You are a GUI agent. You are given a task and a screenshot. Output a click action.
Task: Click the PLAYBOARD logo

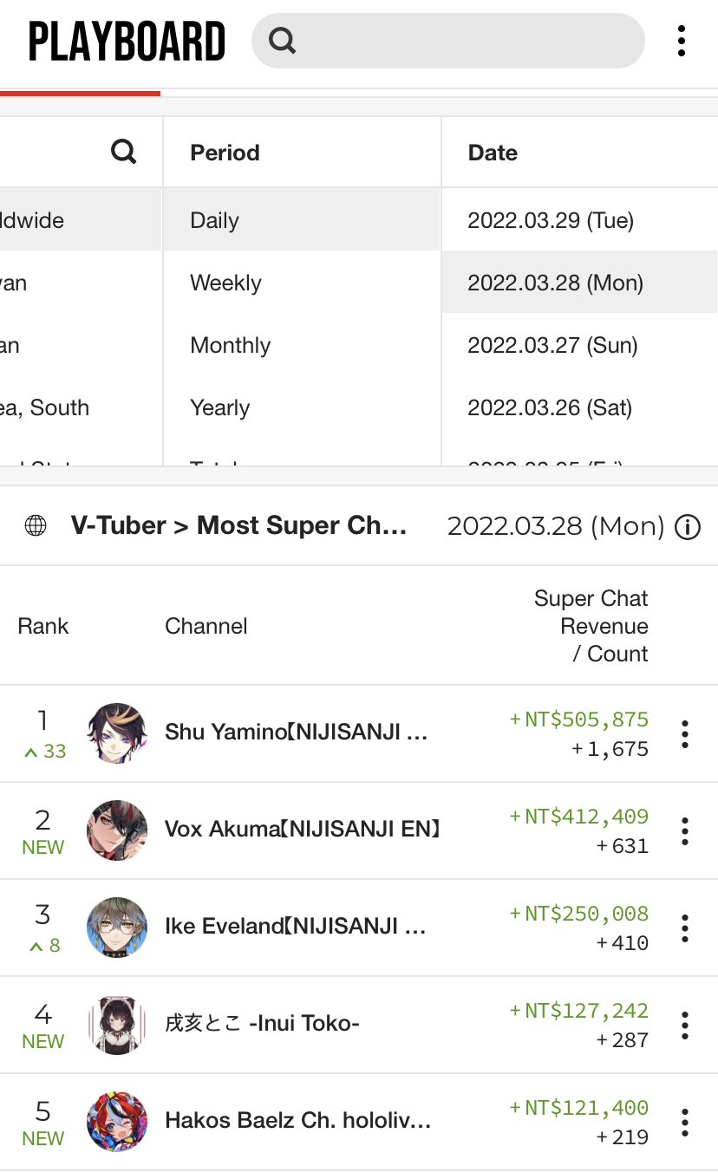click(127, 42)
